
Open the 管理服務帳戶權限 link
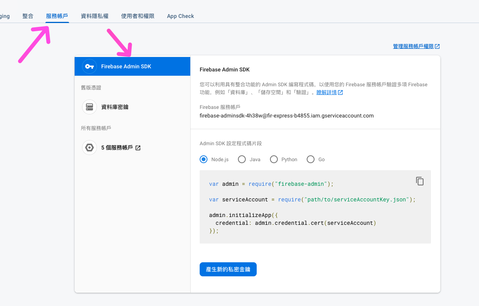pyautogui.click(x=413, y=46)
